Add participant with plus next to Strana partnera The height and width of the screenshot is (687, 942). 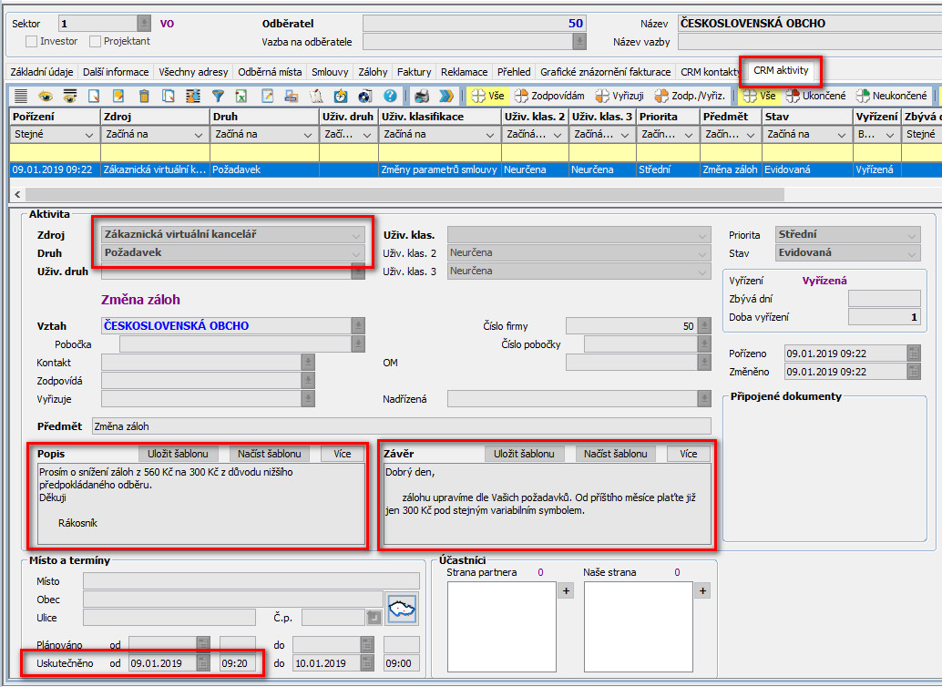(x=565, y=591)
